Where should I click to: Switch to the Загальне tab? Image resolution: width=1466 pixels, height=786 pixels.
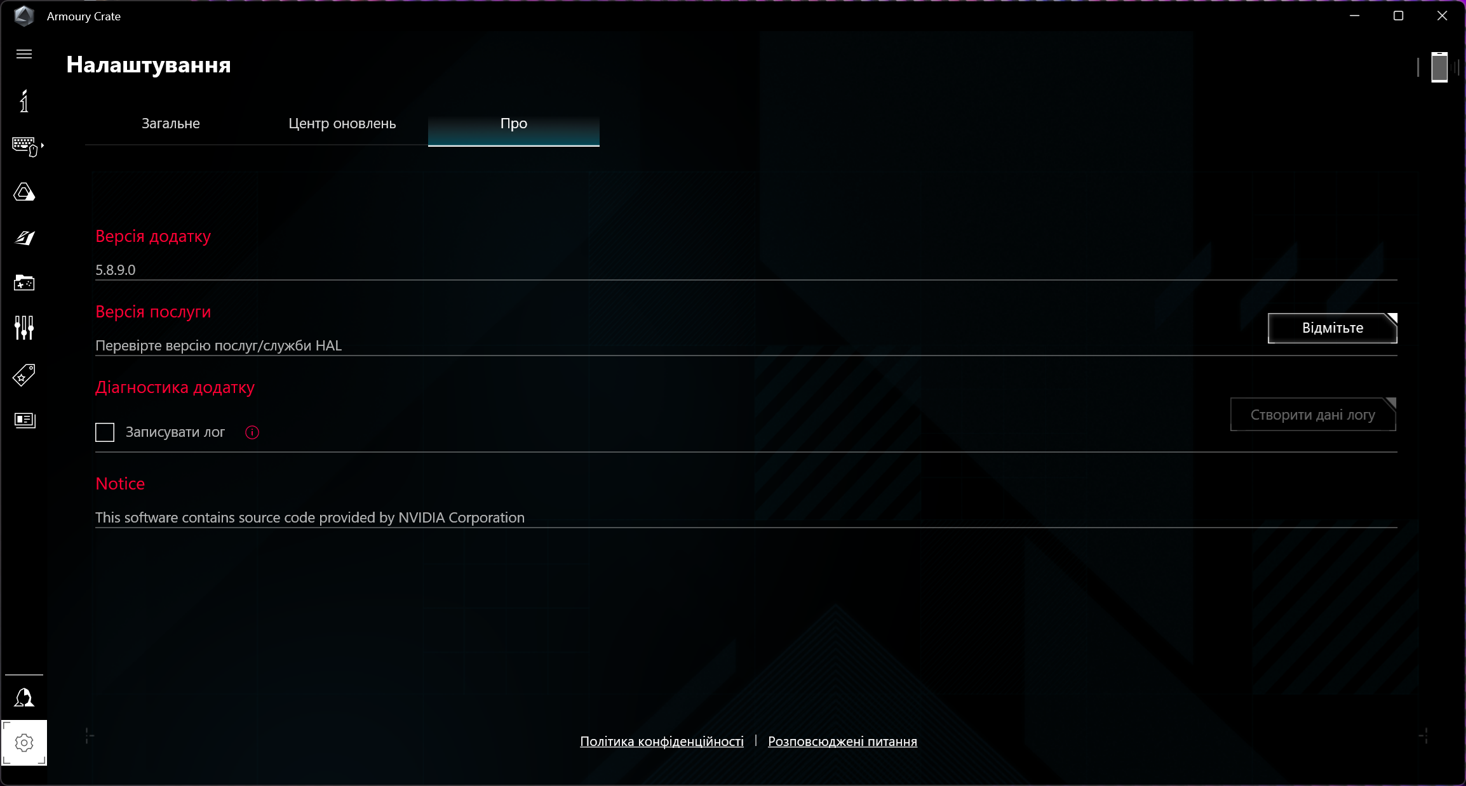pos(171,124)
